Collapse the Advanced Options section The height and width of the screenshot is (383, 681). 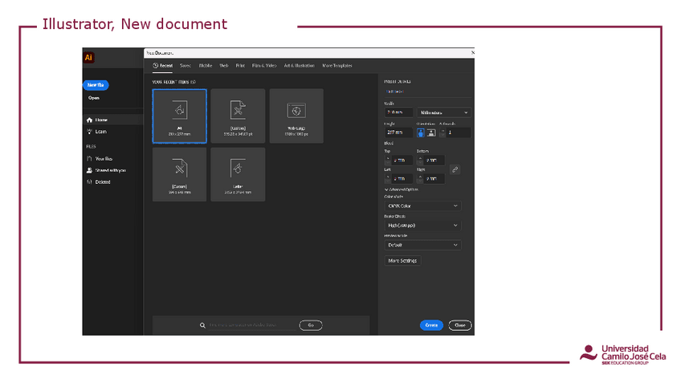pyautogui.click(x=386, y=189)
